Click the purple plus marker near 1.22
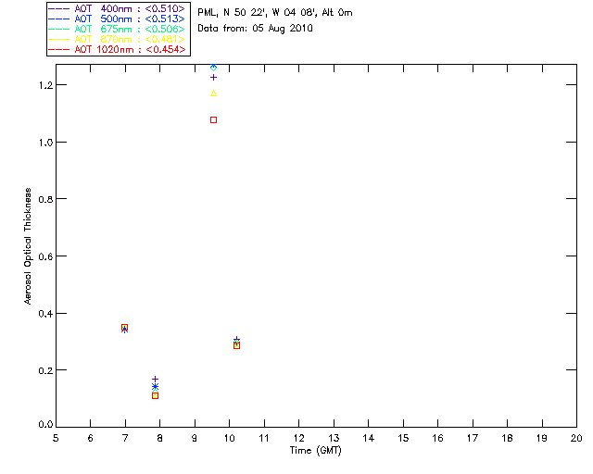Viewport: 593px width, 474px height. pyautogui.click(x=213, y=78)
